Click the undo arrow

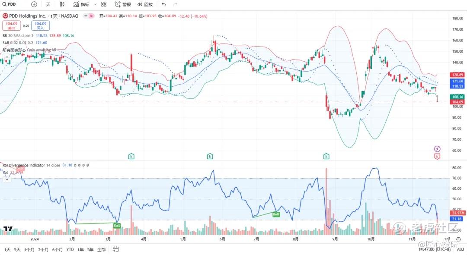pos(164,4)
